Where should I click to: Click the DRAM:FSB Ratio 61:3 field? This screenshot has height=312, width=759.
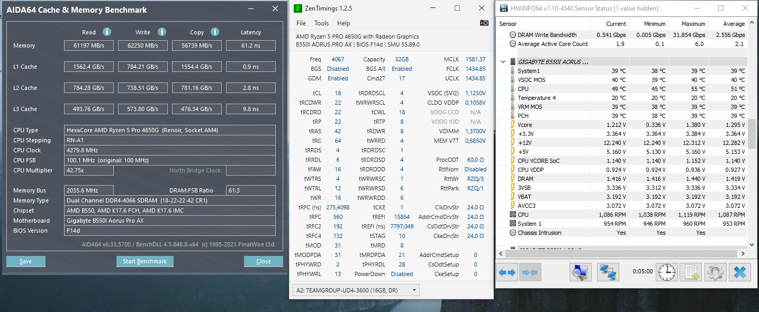tap(251, 190)
